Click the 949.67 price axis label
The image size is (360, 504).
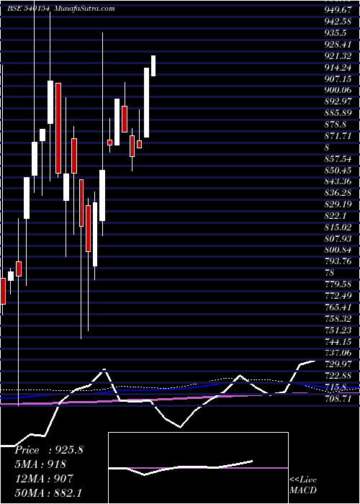point(338,10)
